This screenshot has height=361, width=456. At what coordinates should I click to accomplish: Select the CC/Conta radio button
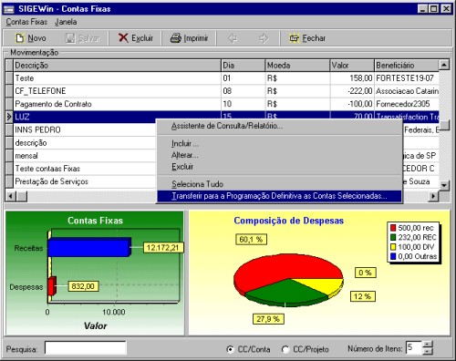click(230, 349)
